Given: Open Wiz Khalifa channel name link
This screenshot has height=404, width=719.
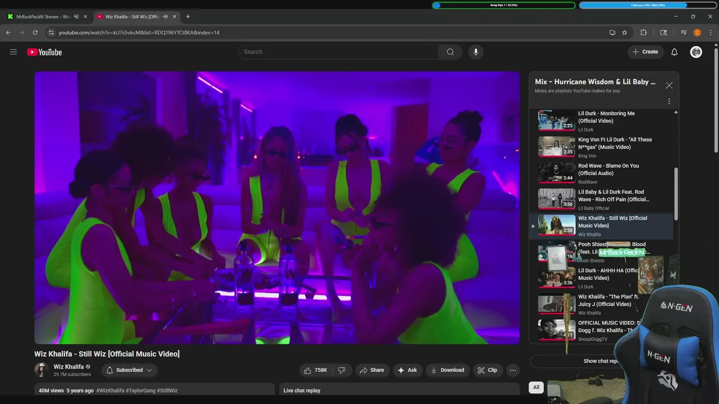Looking at the screenshot, I should 69,367.
